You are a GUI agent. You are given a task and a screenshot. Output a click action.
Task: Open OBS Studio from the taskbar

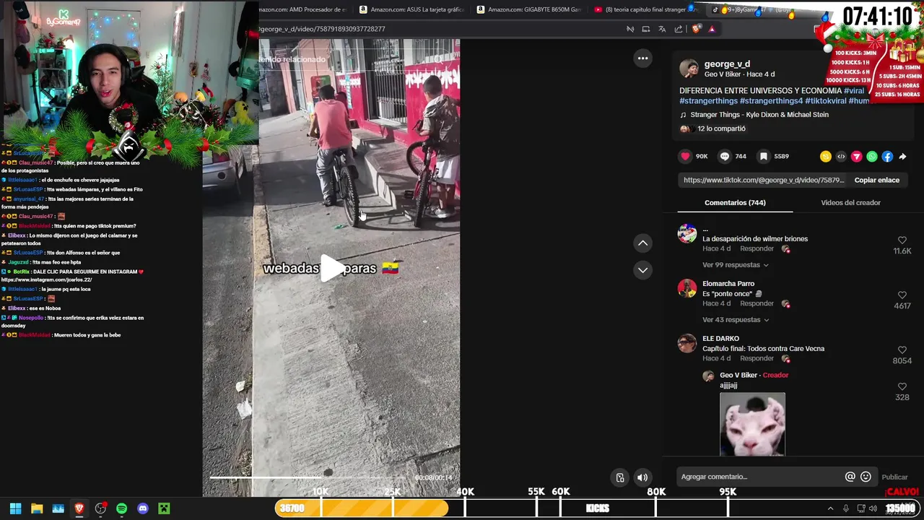100,508
